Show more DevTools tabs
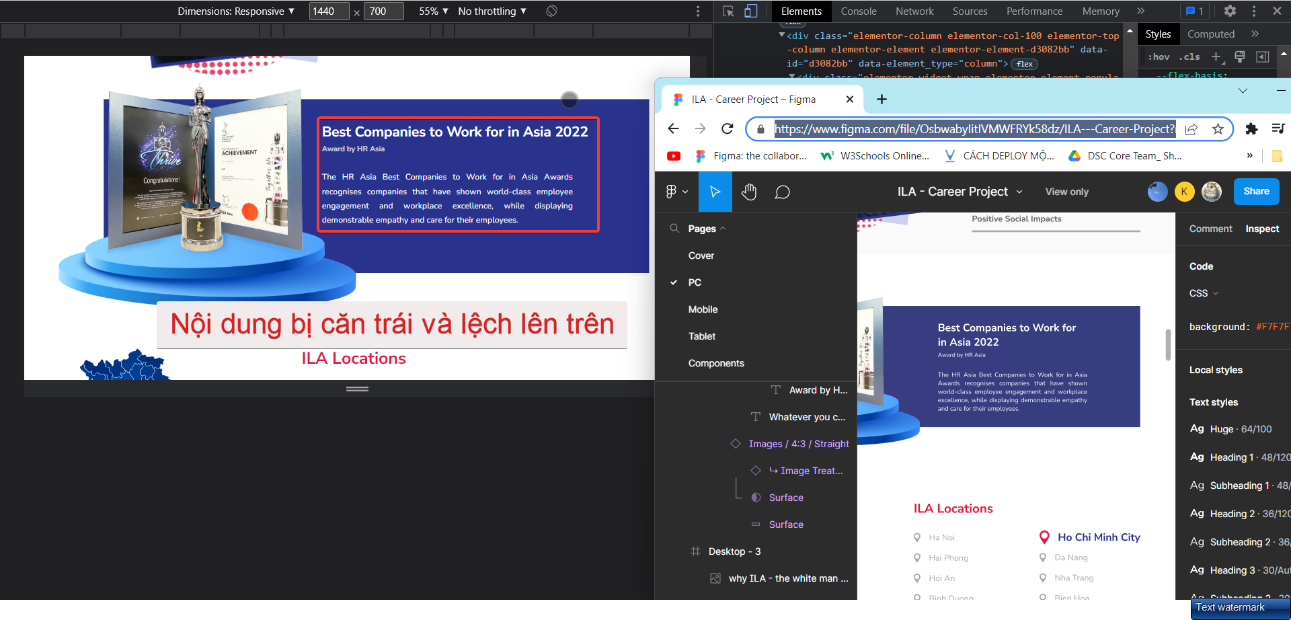Screen dimensions: 1291x620 (1141, 11)
